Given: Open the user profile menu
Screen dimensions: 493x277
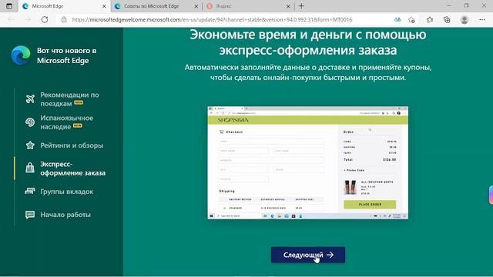Looking at the screenshot, I should tap(464, 19).
